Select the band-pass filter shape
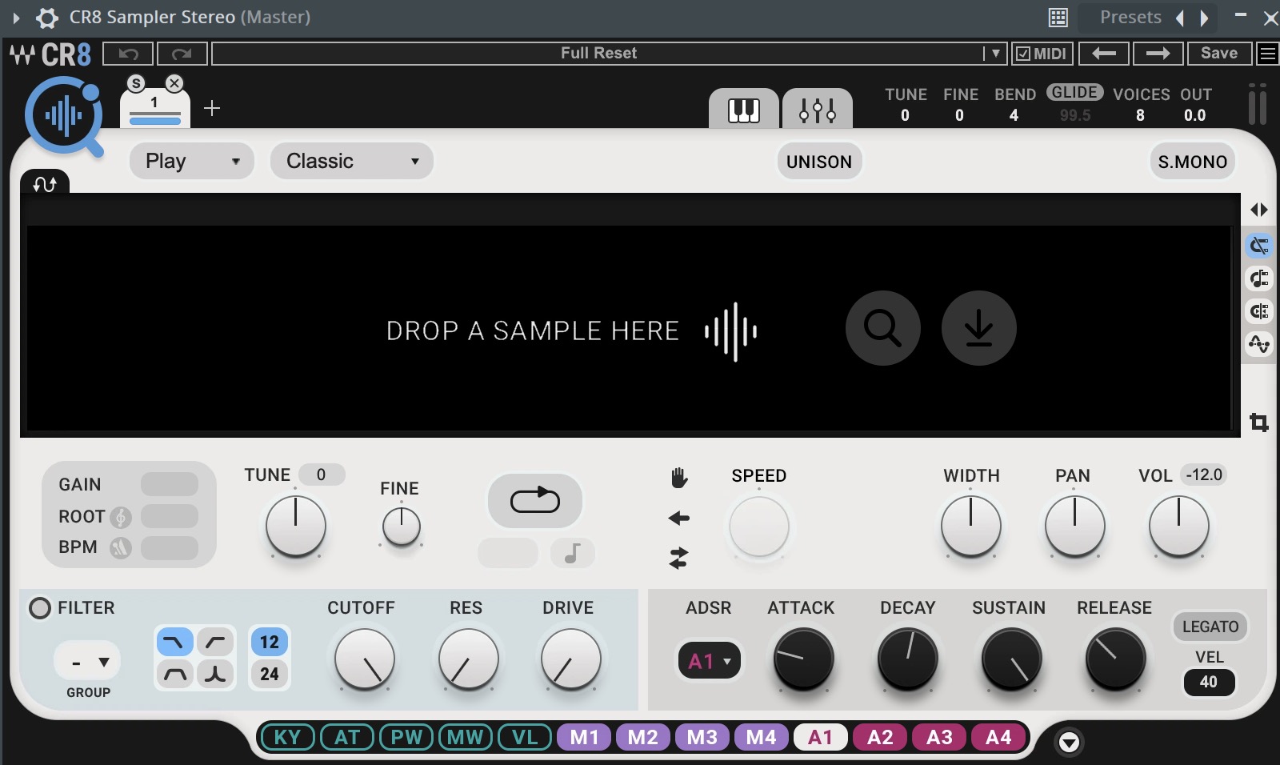 pos(174,675)
